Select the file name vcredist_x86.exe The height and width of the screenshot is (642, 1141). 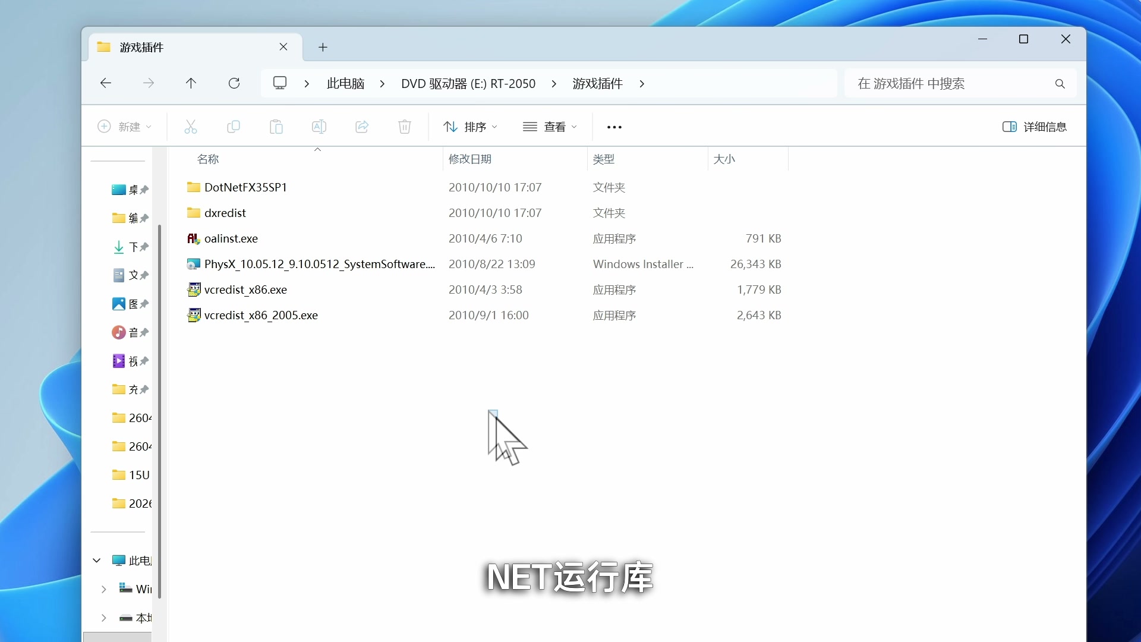[245, 289]
